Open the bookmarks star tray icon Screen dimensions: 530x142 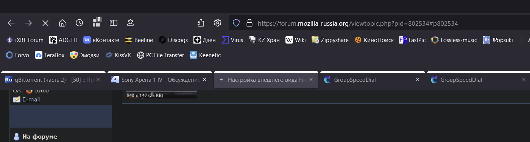point(131,23)
